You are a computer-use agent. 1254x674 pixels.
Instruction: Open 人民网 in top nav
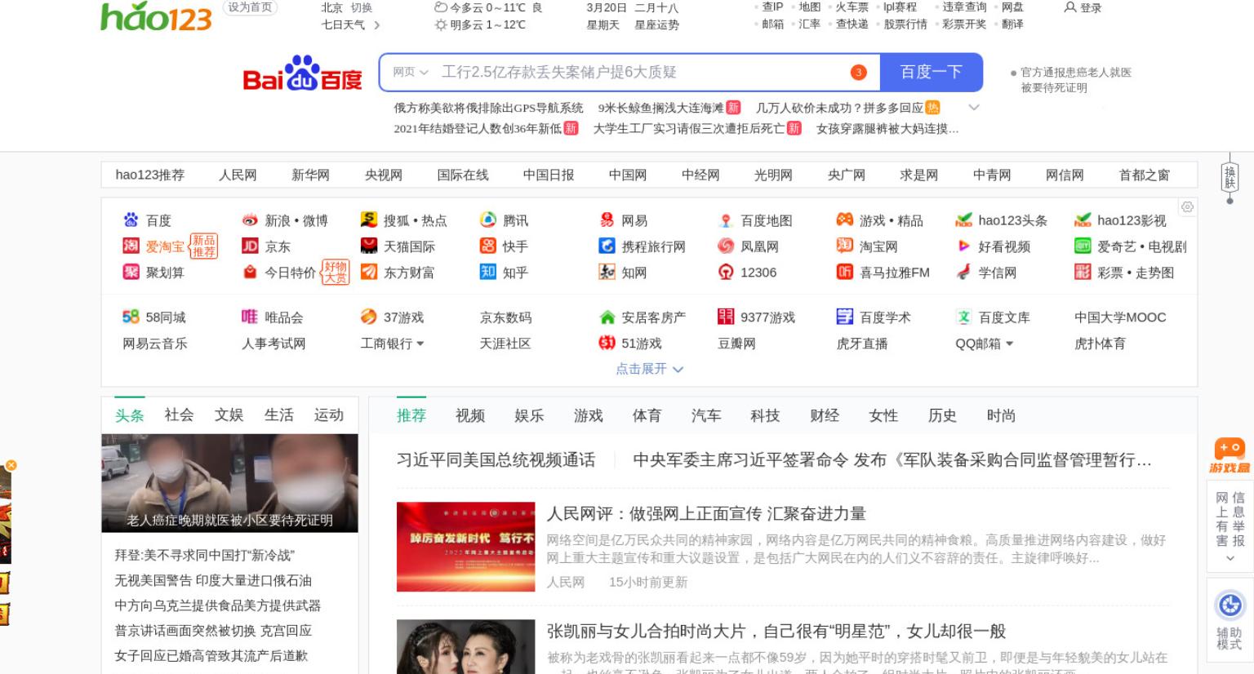(x=238, y=175)
